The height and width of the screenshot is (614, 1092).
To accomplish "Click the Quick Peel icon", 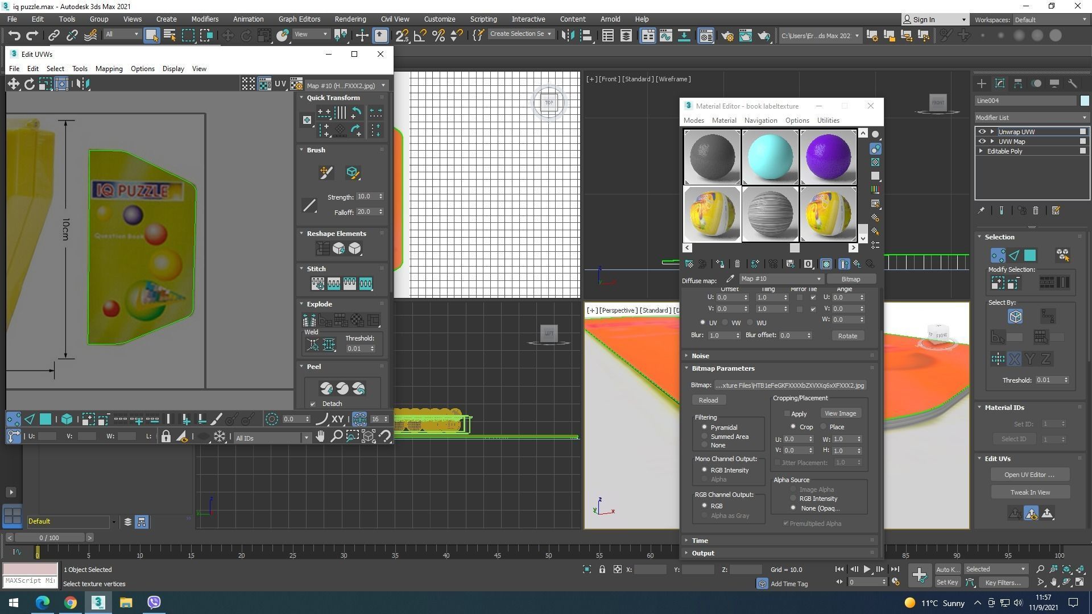I will pyautogui.click(x=326, y=388).
